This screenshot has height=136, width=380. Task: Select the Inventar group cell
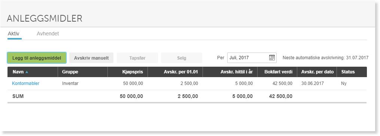click(70, 83)
